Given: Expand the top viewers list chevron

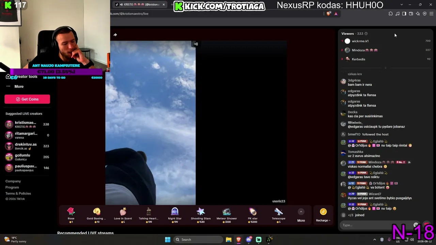Looking at the screenshot, I should click(x=386, y=68).
